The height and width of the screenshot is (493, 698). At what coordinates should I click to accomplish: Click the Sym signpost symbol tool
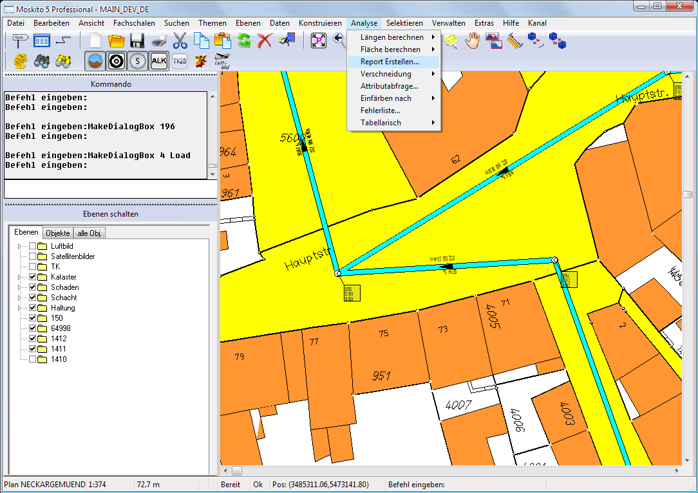click(19, 41)
